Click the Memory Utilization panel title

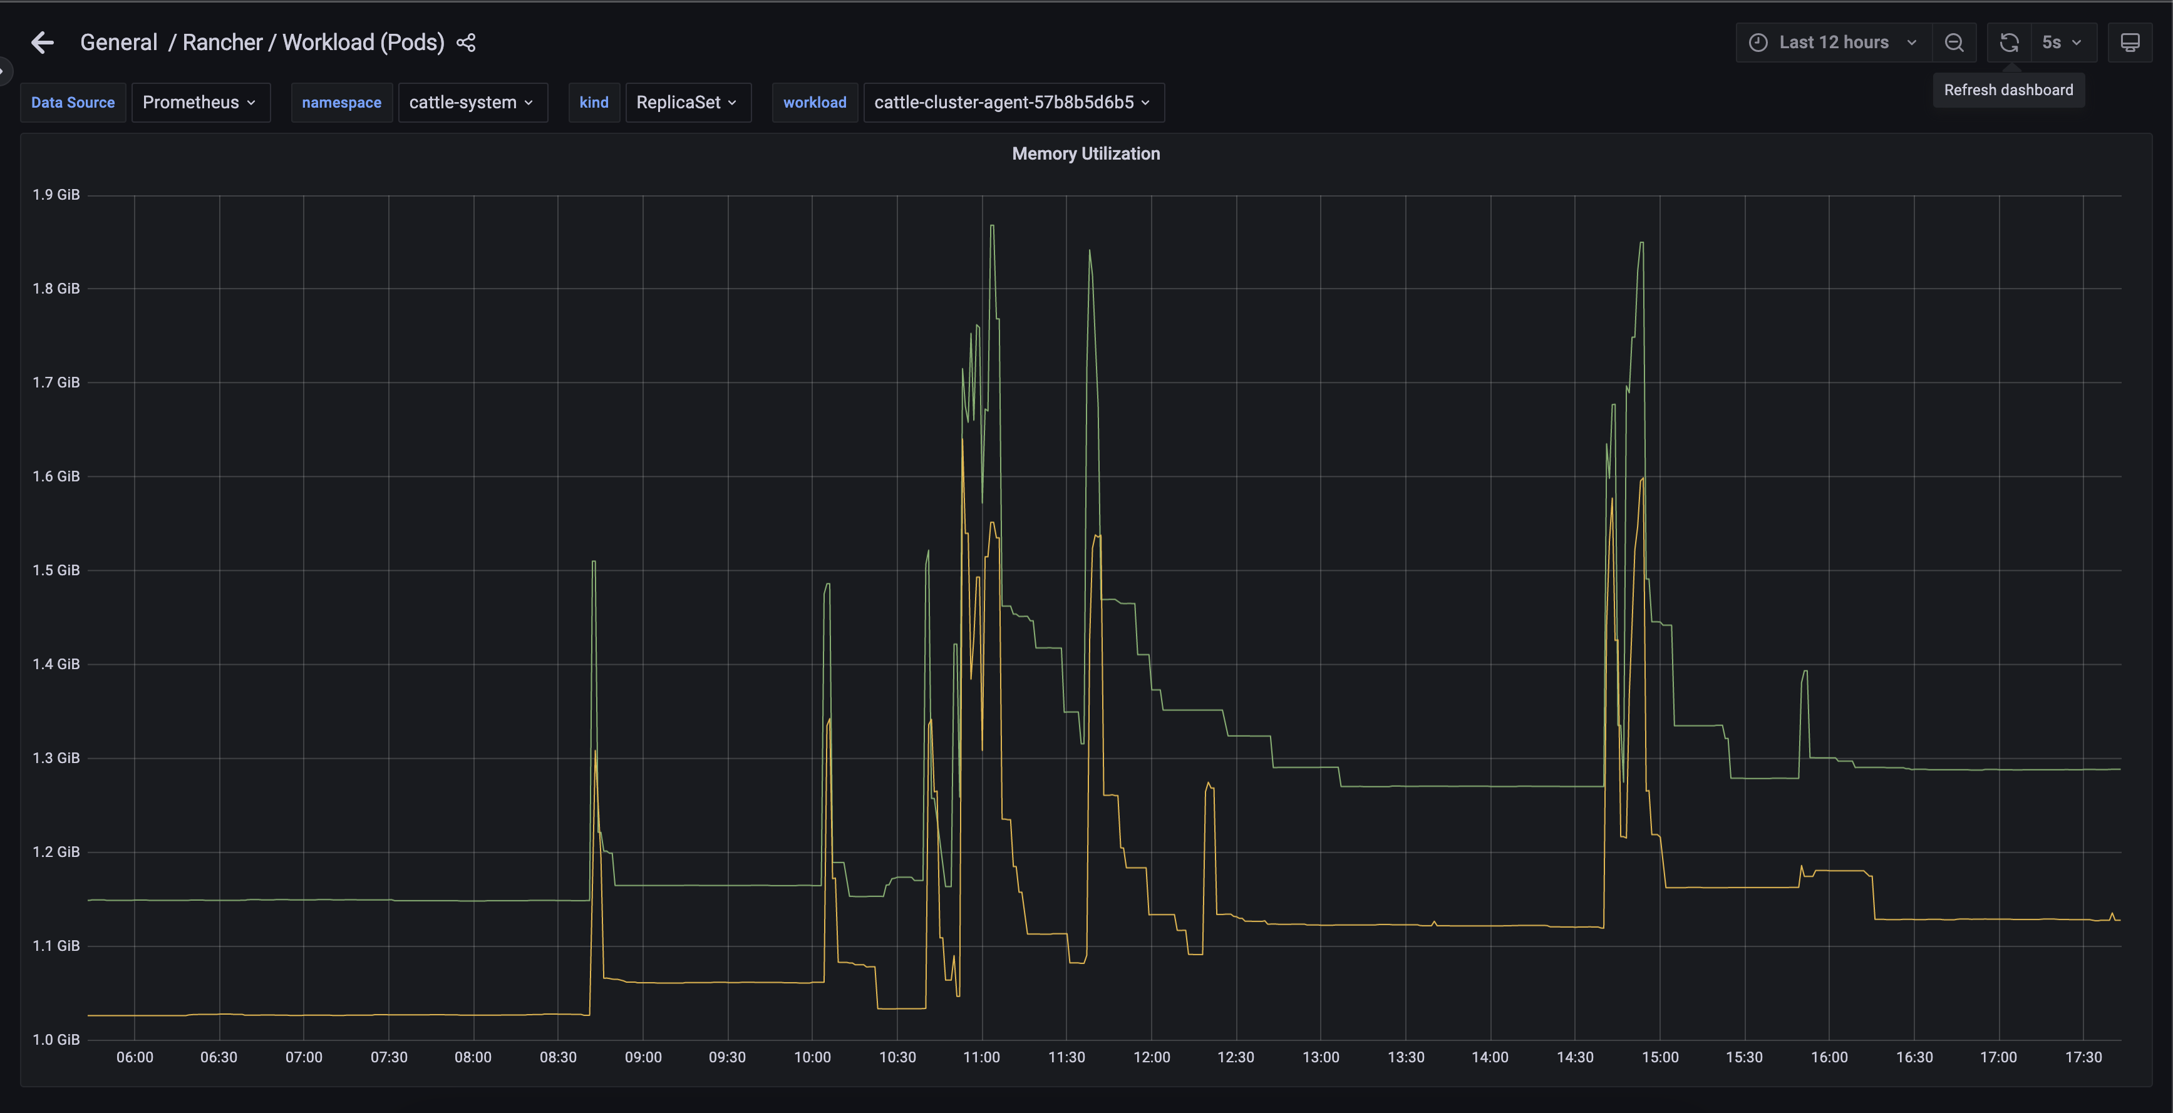coord(1086,153)
